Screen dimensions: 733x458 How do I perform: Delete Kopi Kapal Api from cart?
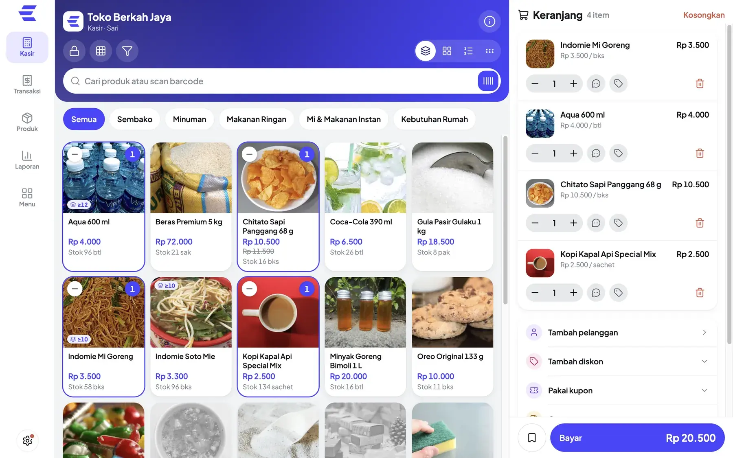(x=700, y=292)
